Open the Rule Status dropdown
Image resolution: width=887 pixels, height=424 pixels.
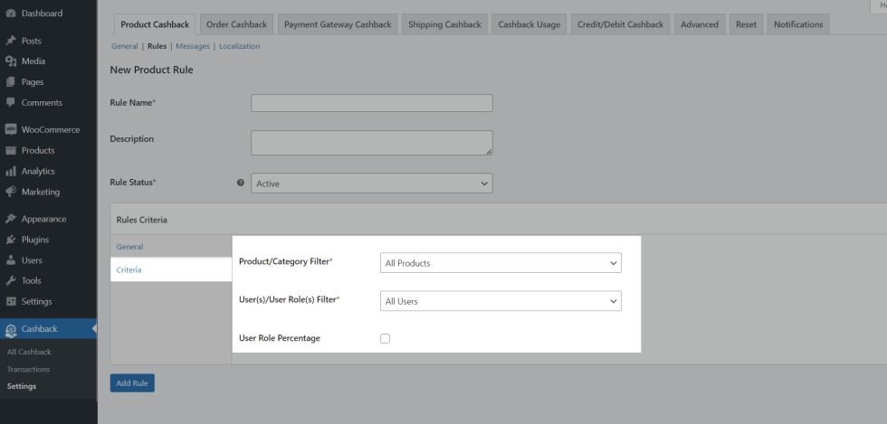pos(371,184)
